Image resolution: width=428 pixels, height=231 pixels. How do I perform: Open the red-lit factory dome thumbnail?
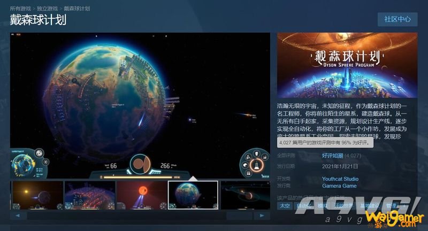[90, 195]
